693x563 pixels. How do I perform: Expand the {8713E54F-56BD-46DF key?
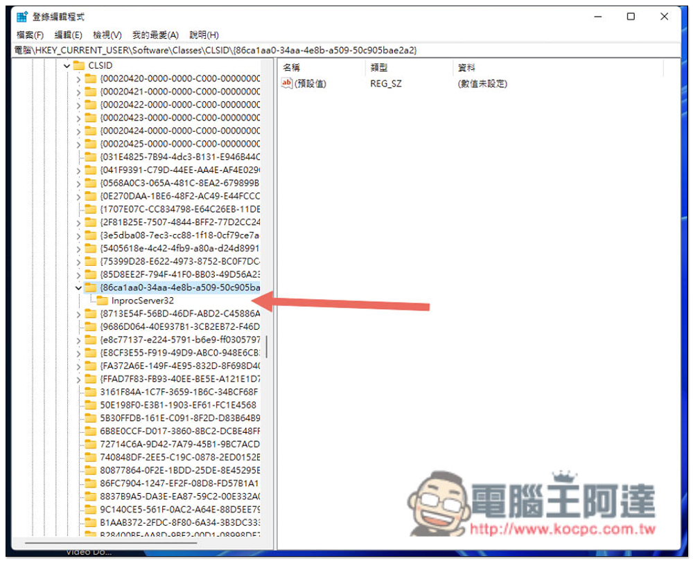78,314
